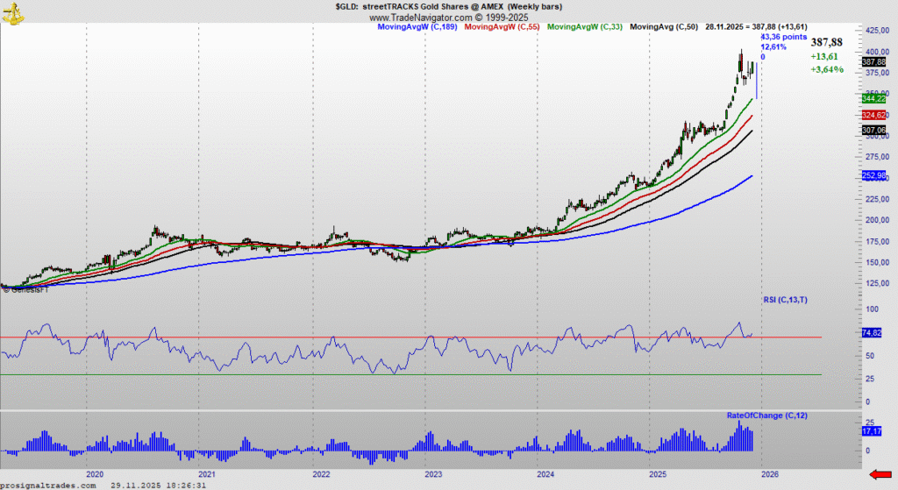The image size is (898, 490).
Task: Click the red 324,62 moving average tag
Action: tap(873, 116)
